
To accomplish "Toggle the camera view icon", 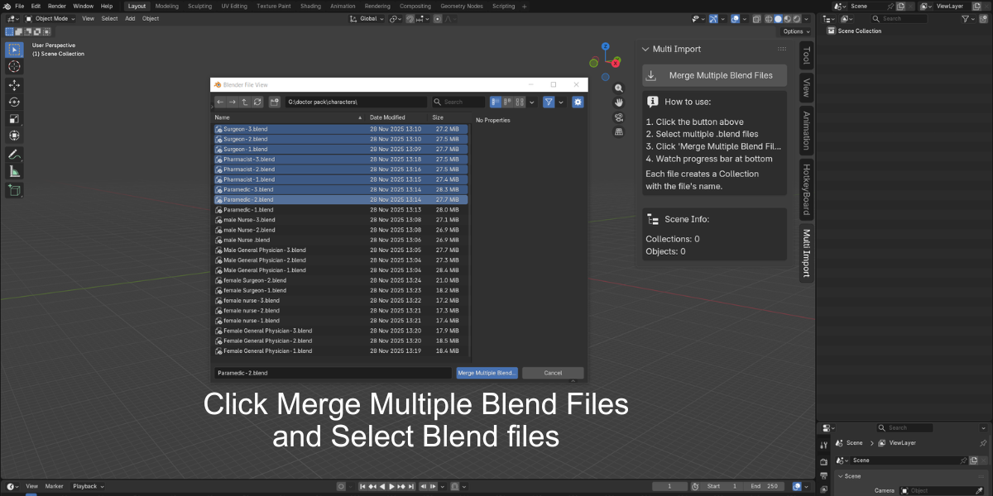I will (x=619, y=117).
